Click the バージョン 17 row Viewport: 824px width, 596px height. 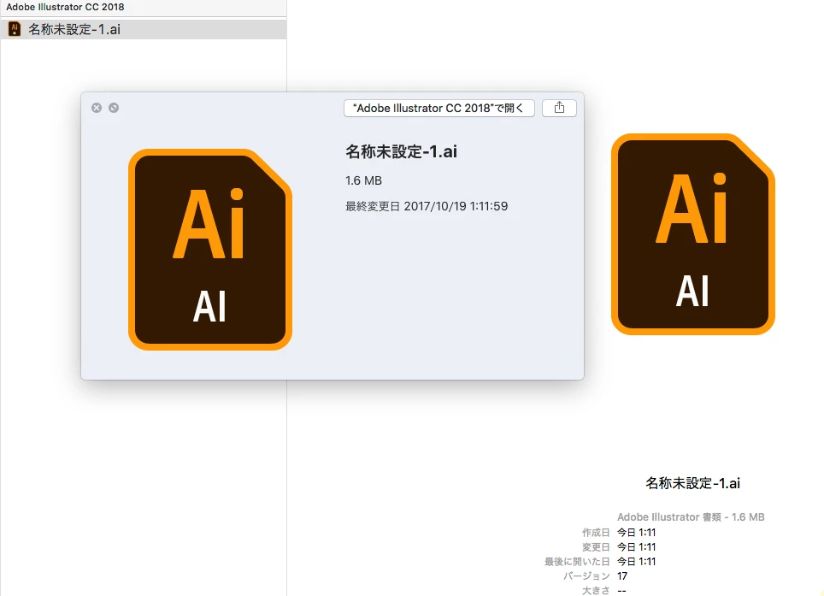(596, 576)
